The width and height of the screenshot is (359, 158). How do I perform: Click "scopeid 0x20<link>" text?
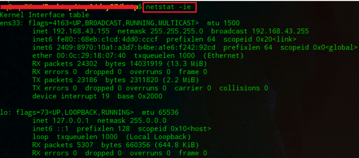click(260, 39)
